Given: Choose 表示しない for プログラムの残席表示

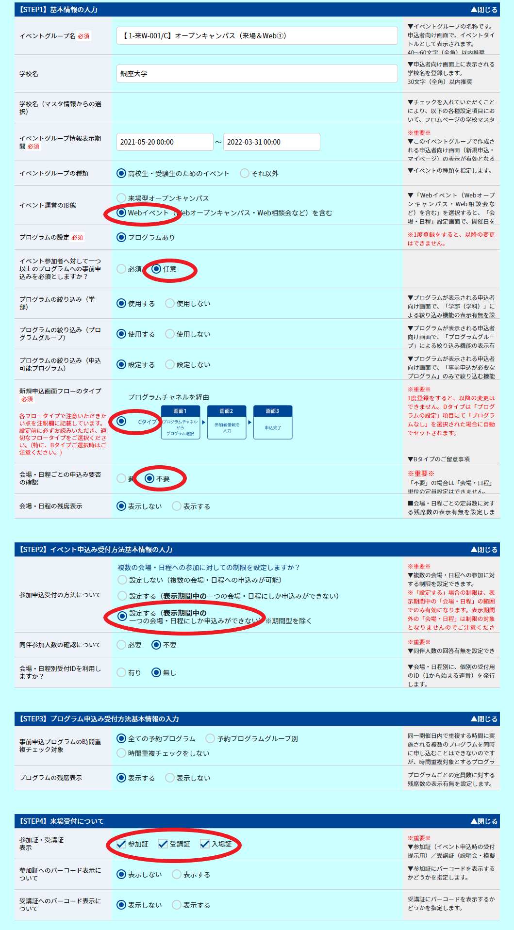Looking at the screenshot, I should [170, 778].
